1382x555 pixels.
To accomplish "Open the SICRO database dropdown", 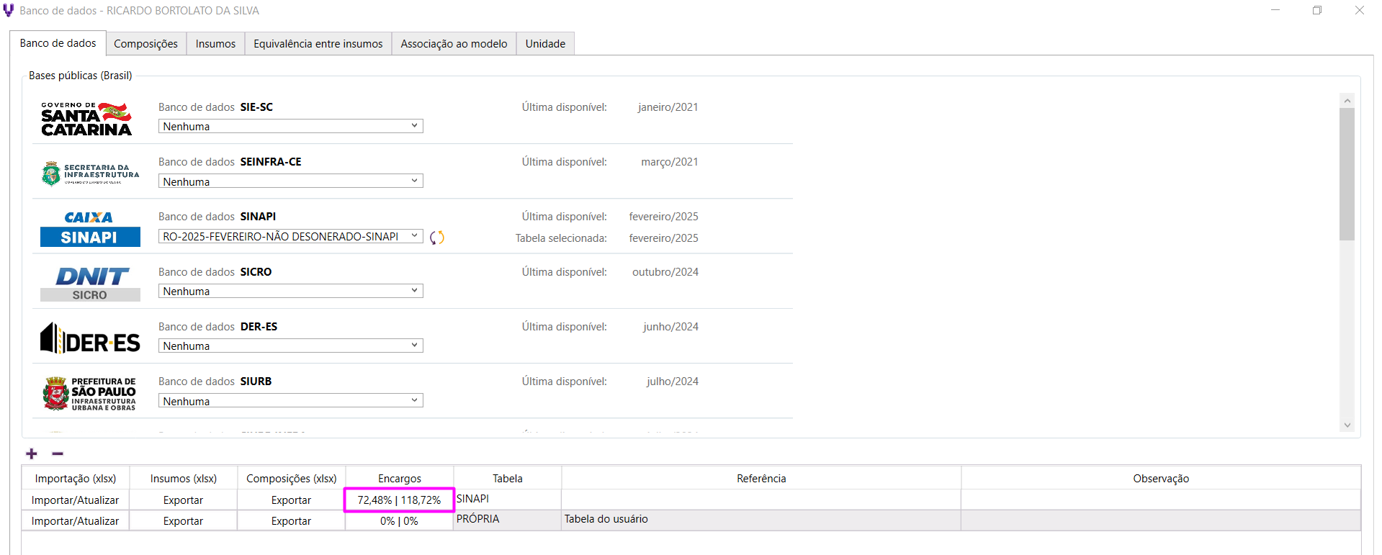I will click(291, 291).
